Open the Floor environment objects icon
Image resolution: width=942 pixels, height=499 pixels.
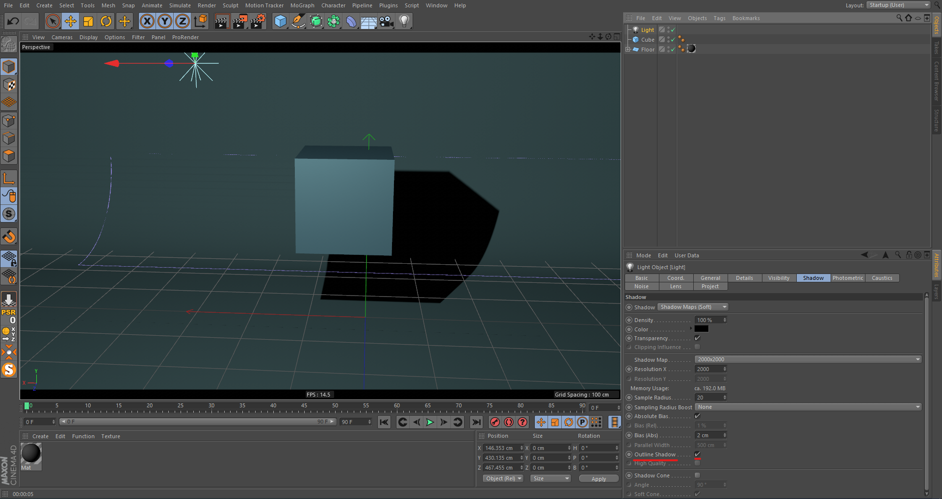pos(369,21)
